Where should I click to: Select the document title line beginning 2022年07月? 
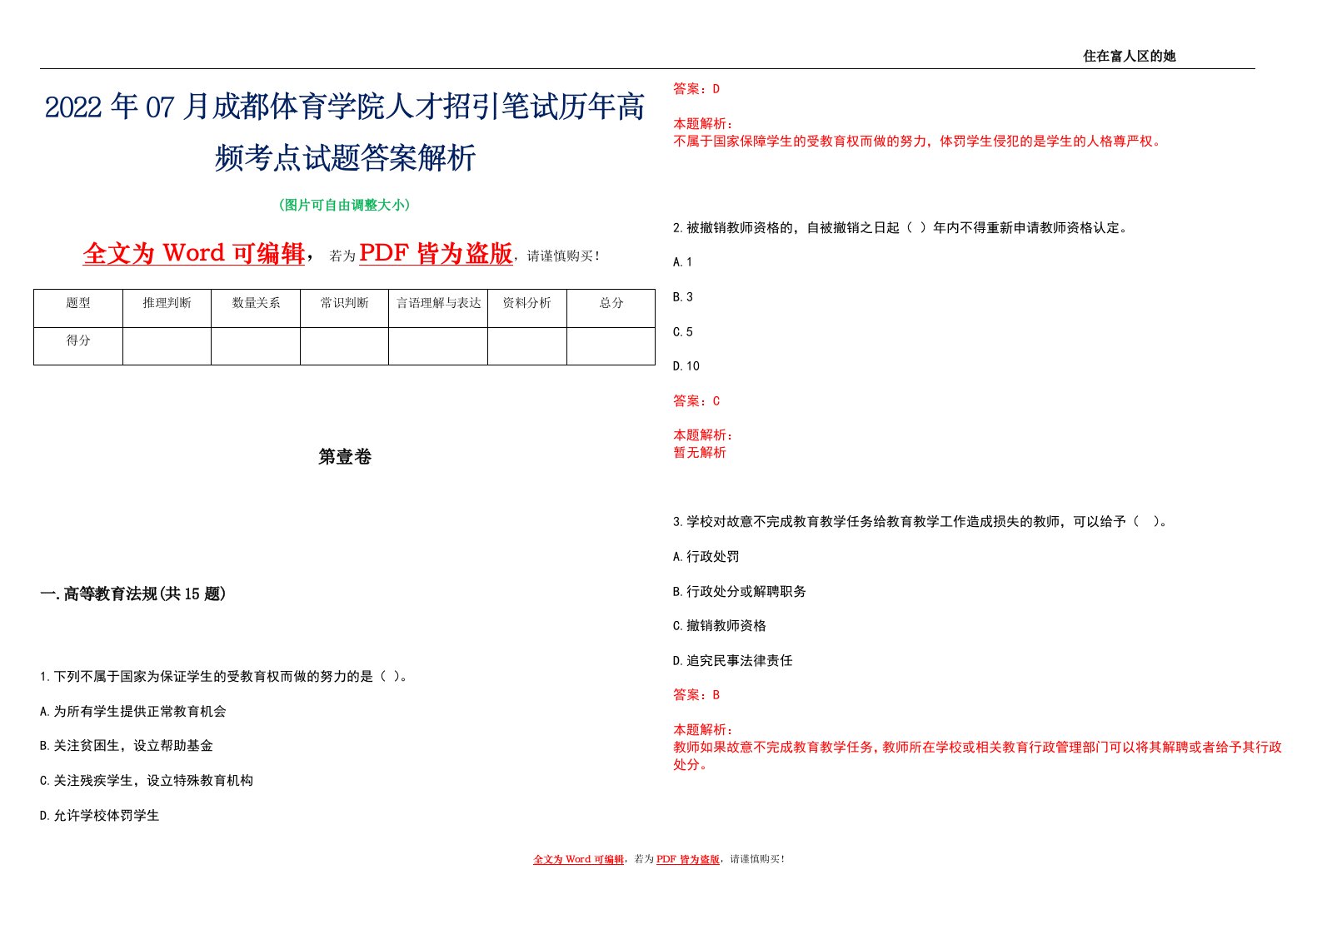click(345, 107)
